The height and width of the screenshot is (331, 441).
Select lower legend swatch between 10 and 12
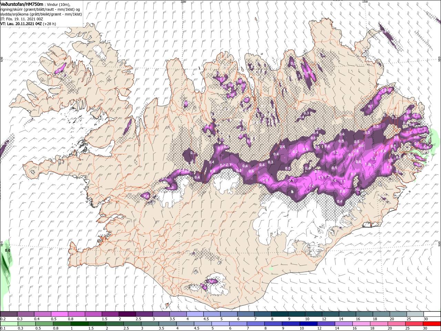[308, 324]
